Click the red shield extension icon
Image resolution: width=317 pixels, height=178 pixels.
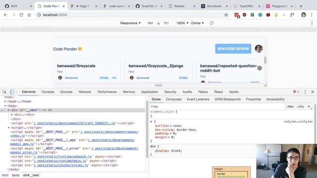[x=244, y=15]
